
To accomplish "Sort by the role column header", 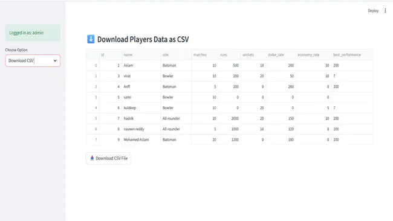I will coord(176,55).
